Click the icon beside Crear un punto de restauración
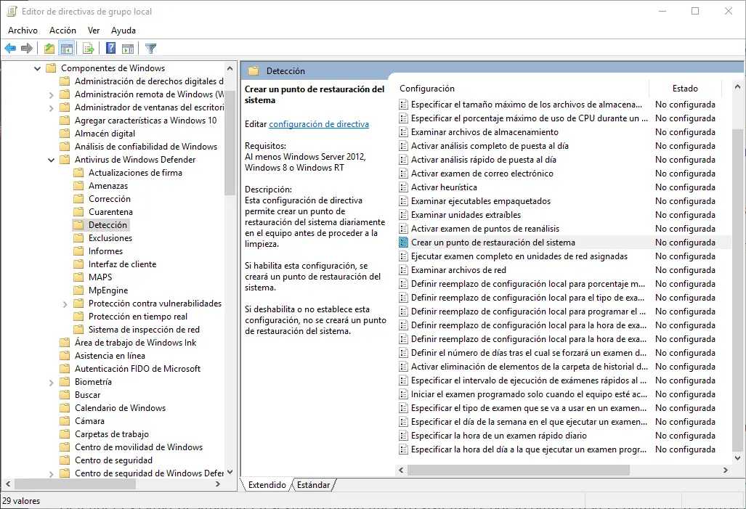This screenshot has width=746, height=509. (403, 243)
